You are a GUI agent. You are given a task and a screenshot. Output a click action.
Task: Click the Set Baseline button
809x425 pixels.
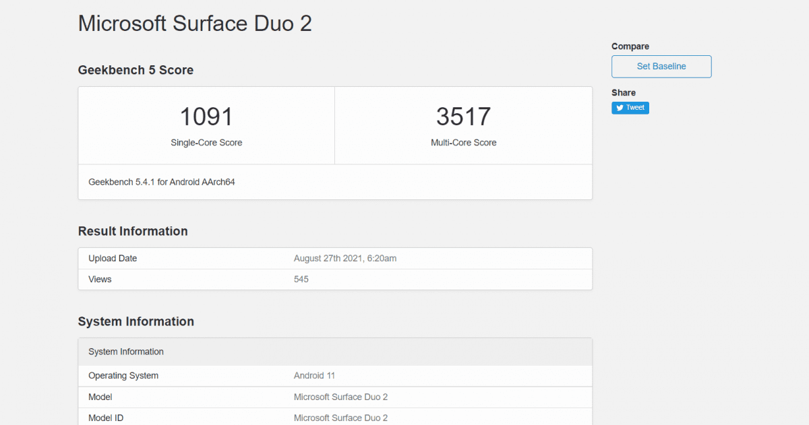pyautogui.click(x=661, y=67)
